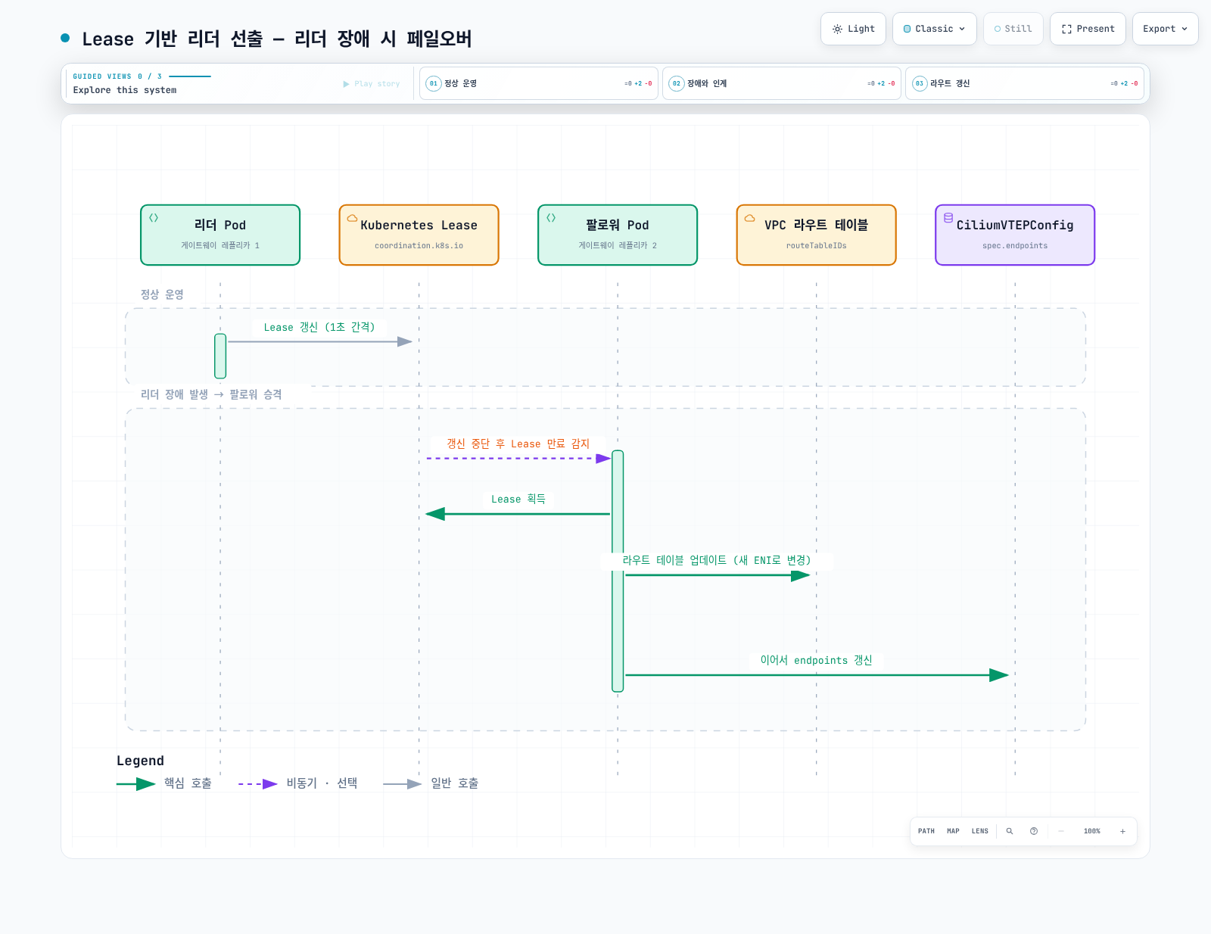Image resolution: width=1211 pixels, height=934 pixels.
Task: Click 'coordination.k8s.io' subtitle
Action: (419, 246)
